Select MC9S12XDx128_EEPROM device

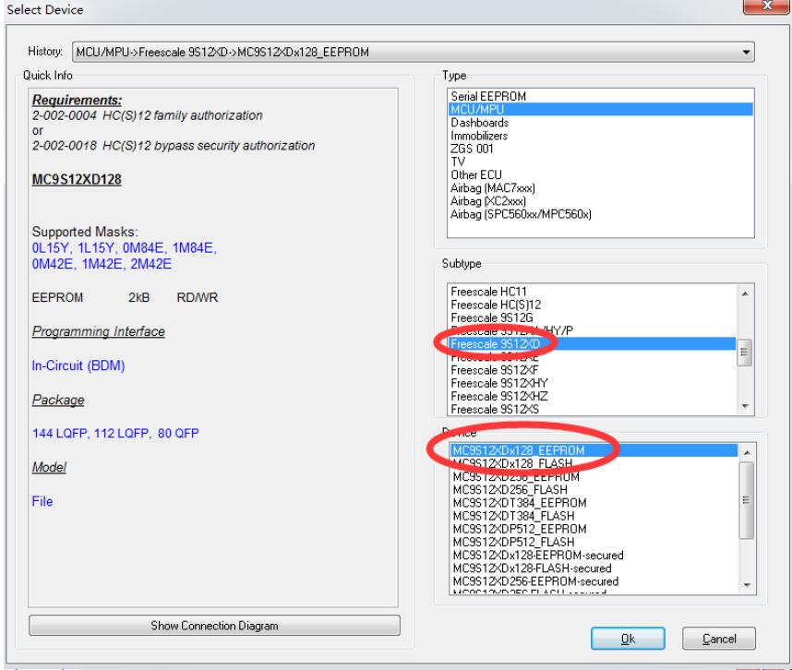(x=594, y=450)
